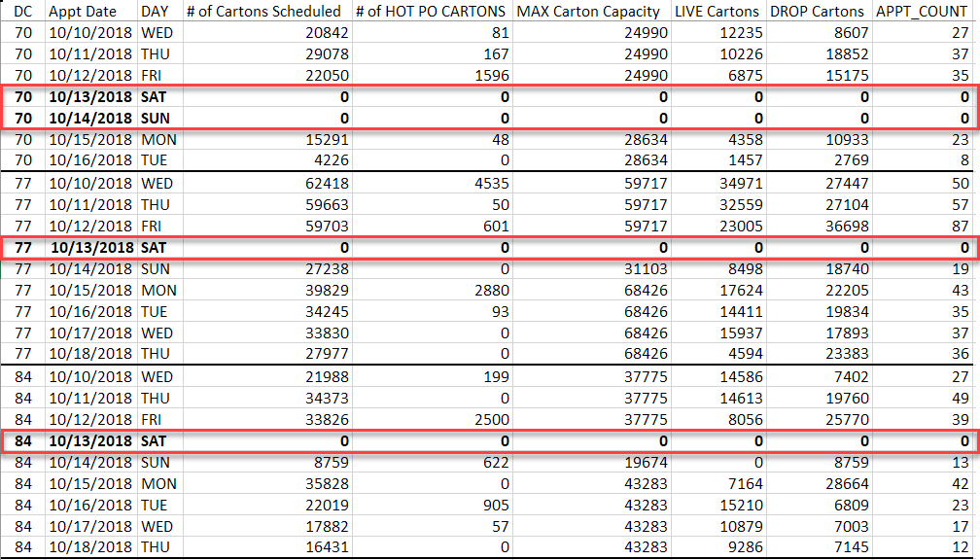Select the HOT PO cell showing 2500
980x560 pixels.
click(x=486, y=420)
